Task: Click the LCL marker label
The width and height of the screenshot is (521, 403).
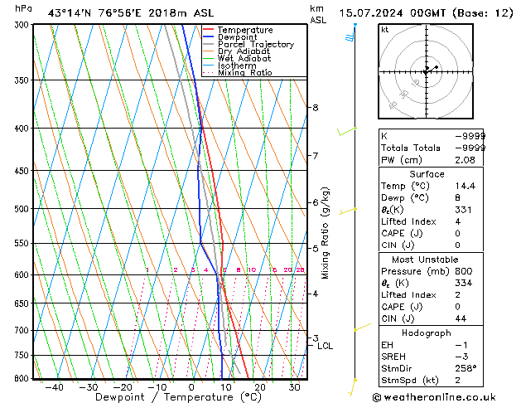Action: coord(325,346)
